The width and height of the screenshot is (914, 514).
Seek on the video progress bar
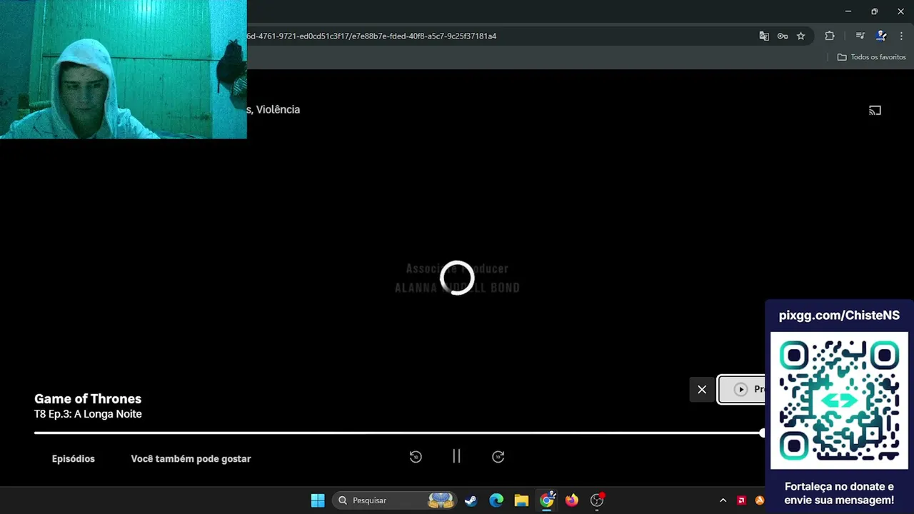(x=398, y=433)
